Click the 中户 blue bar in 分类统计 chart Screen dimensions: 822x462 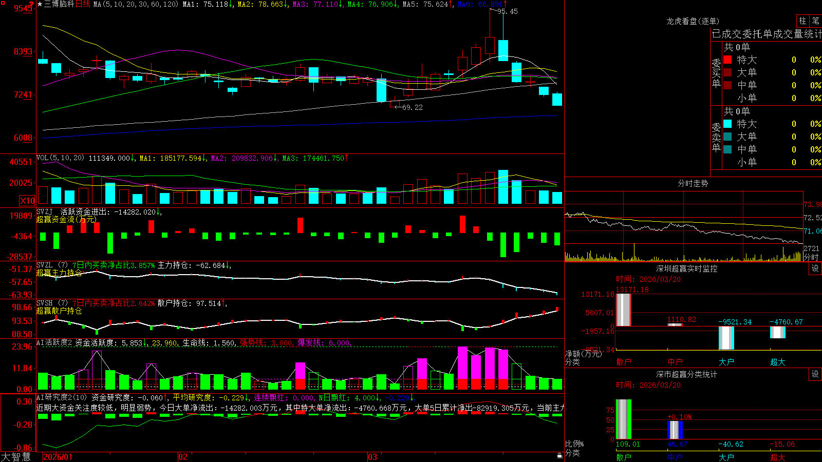[x=675, y=430]
